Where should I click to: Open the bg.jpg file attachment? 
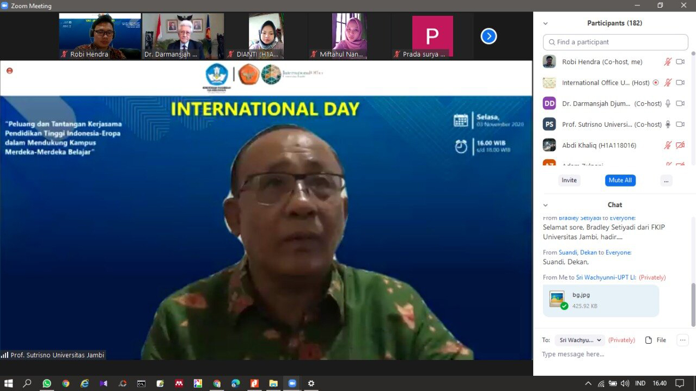click(601, 300)
